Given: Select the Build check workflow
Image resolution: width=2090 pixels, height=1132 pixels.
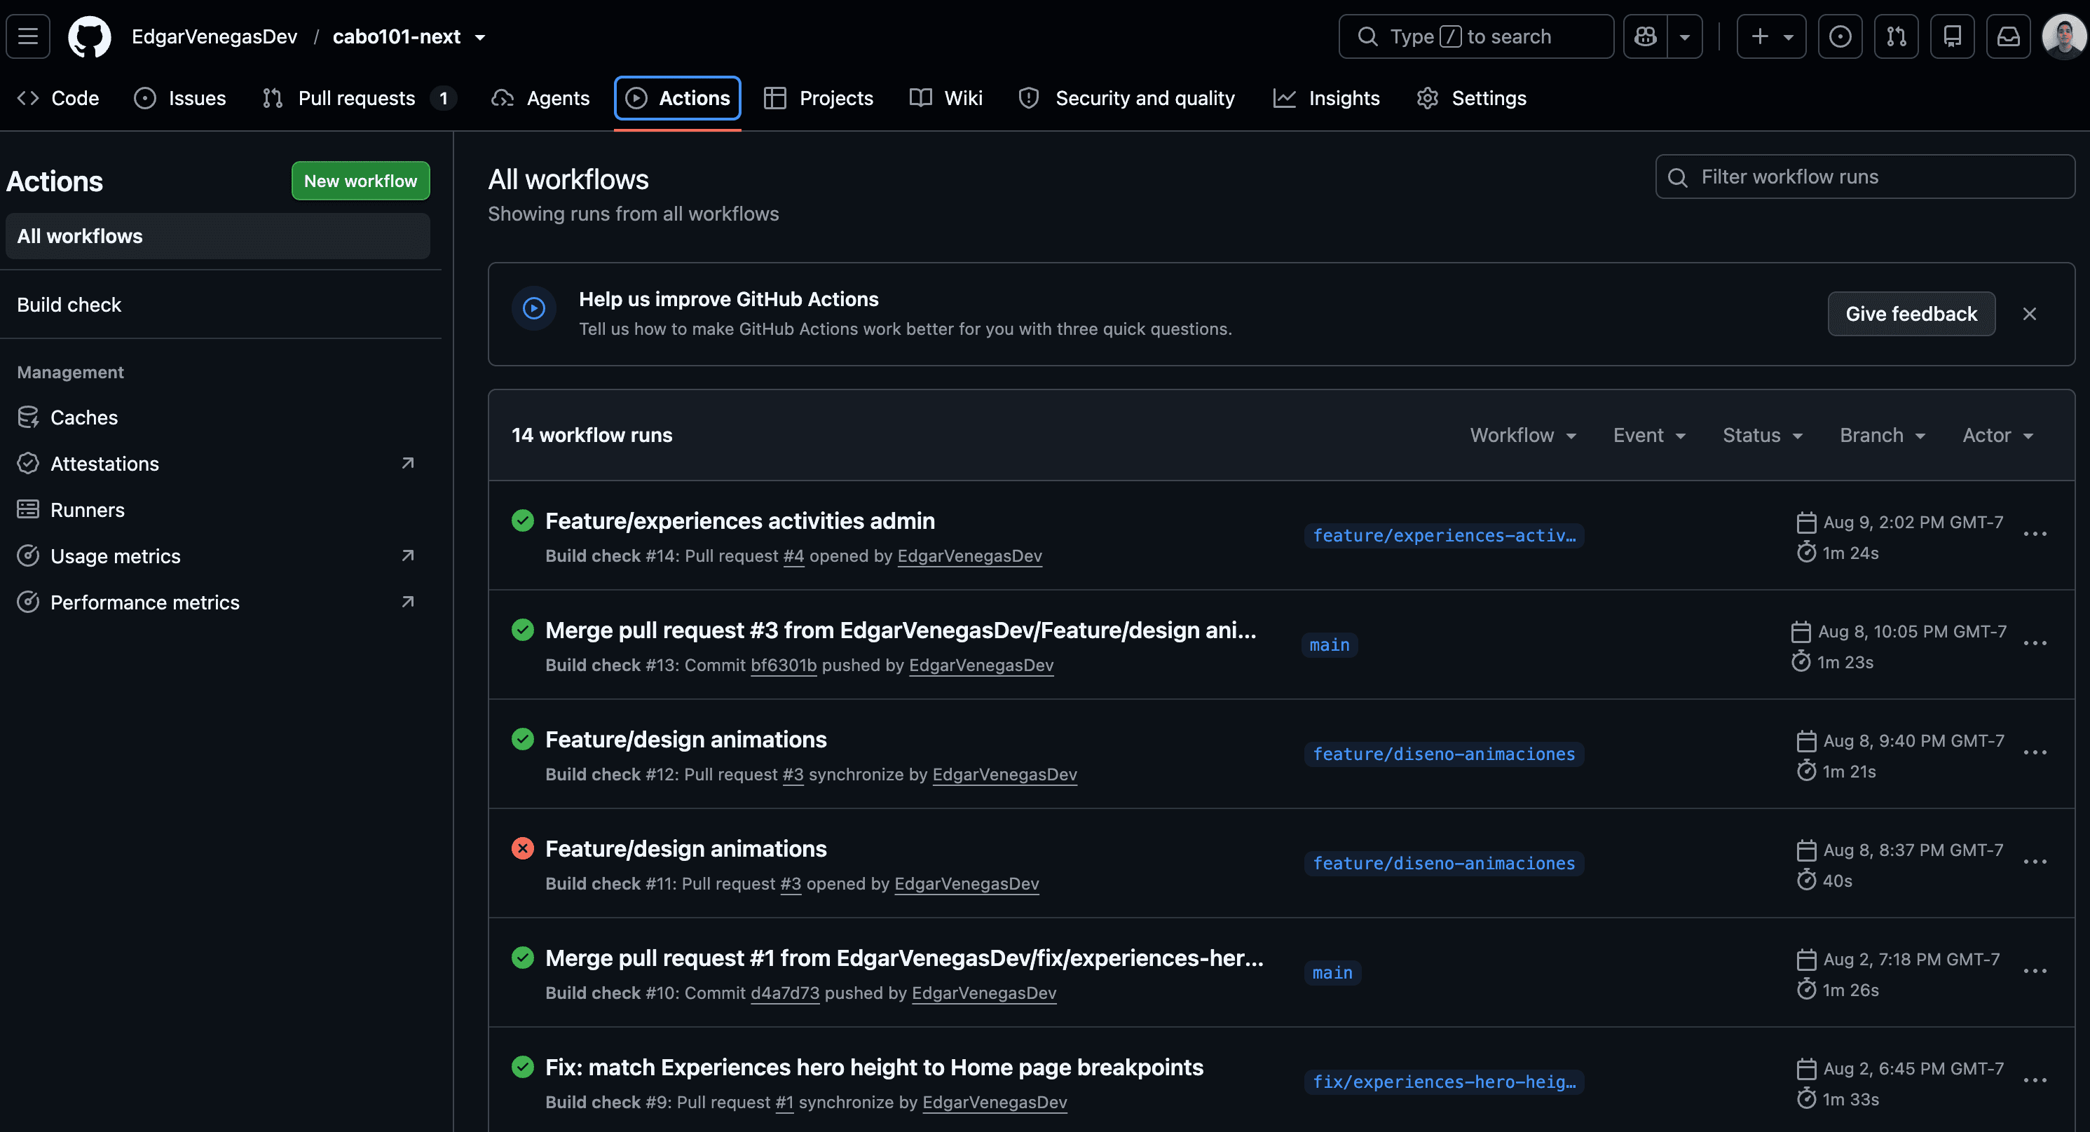Looking at the screenshot, I should click(217, 305).
